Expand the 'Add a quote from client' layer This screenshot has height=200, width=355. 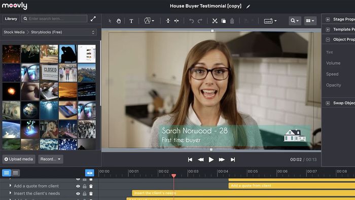(10, 185)
